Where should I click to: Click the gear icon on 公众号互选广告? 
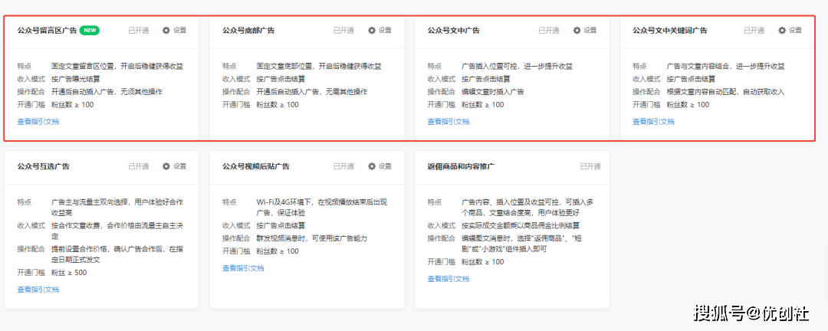tap(166, 166)
